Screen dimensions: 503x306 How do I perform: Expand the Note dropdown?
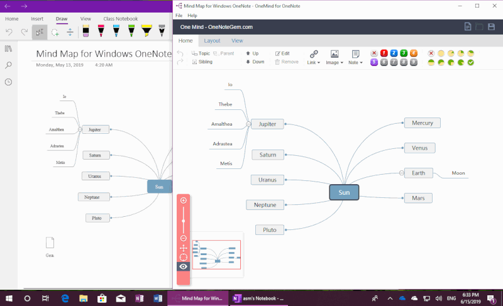click(x=355, y=58)
